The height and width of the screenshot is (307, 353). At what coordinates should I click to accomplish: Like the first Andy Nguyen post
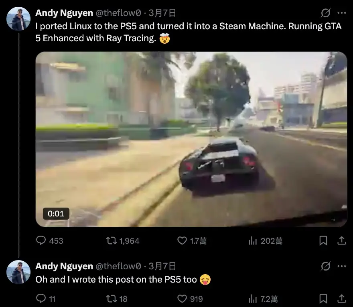(182, 240)
